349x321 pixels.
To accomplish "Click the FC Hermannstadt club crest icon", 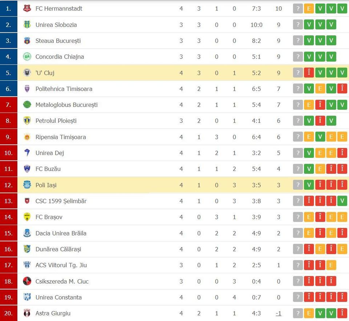I will pyautogui.click(x=27, y=9).
